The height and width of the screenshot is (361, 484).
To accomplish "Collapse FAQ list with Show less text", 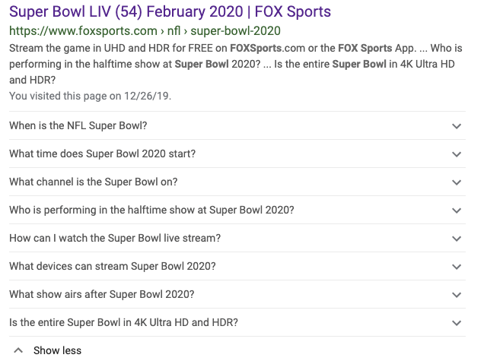I will 57,350.
